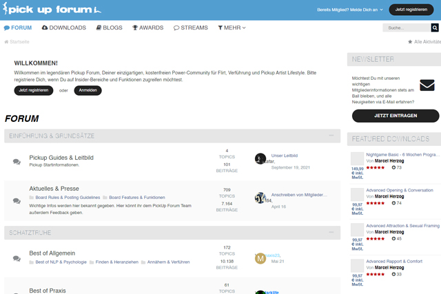Click the M avatar in Best of Allgemein row
The image size is (441, 294).
pos(260,258)
